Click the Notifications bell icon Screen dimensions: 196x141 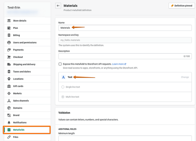[x=9, y=123]
